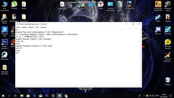Select the Counter-Strike Global Offensive icon

click(158, 6)
